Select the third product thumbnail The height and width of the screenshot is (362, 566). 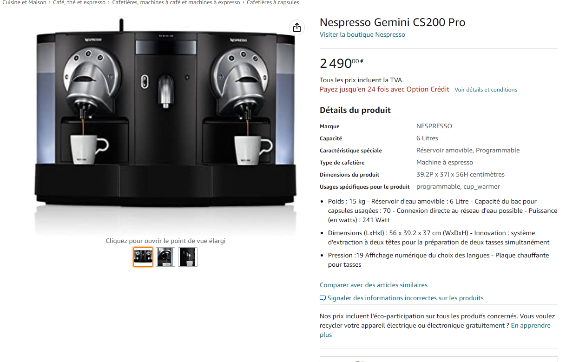coord(188,257)
